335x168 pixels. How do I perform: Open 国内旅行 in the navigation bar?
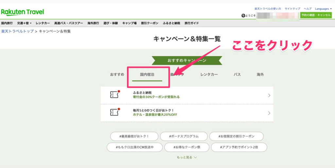click(7, 23)
